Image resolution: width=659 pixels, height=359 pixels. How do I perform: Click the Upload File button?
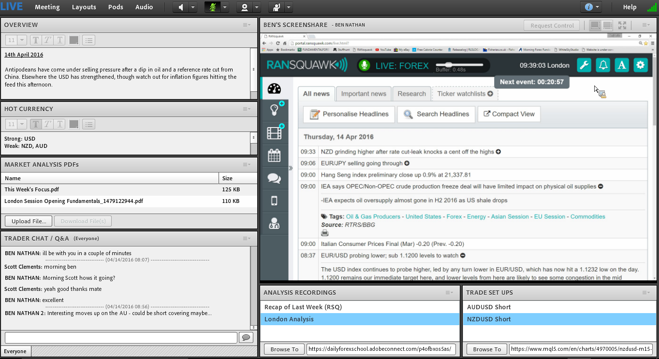click(x=29, y=221)
